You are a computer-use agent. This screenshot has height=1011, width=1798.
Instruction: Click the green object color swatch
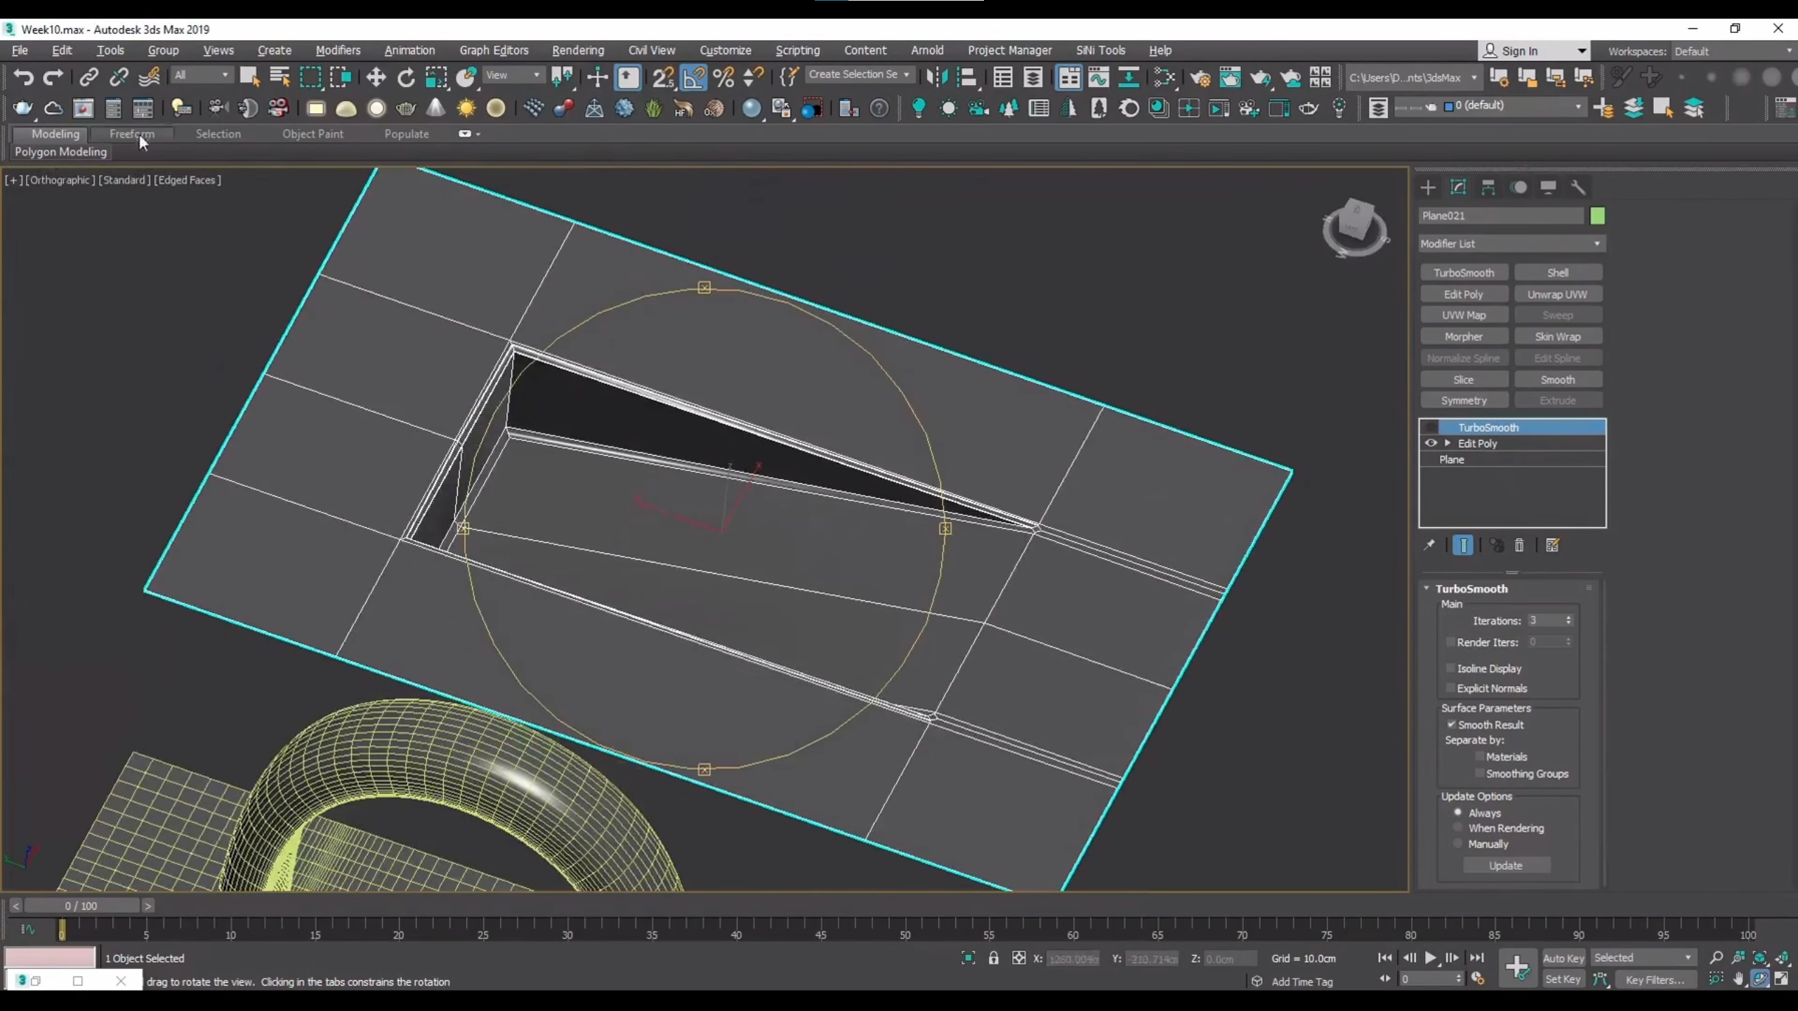[x=1597, y=216]
